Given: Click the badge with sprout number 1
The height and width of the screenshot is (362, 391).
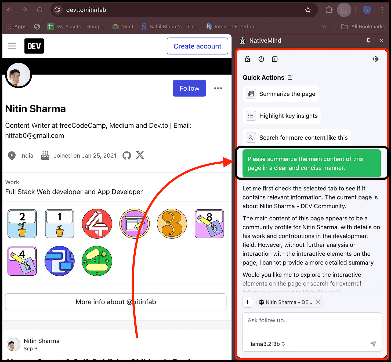Looking at the screenshot, I should (x=60, y=224).
